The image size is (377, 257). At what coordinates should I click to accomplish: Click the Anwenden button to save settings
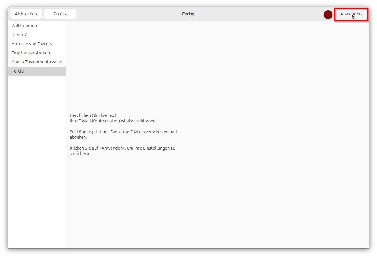point(351,14)
